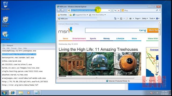The width and height of the screenshot is (172, 96).
Task: Open the zoom level 100% dropdown arrow
Action: (157, 81)
